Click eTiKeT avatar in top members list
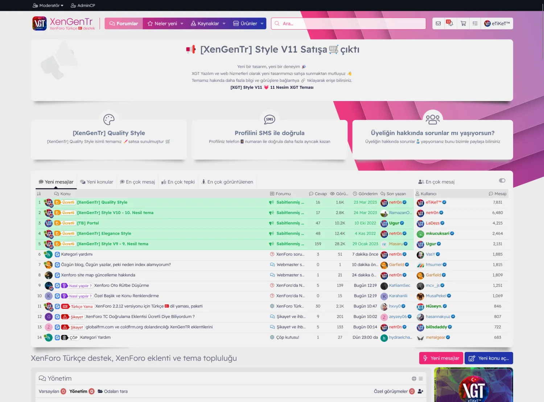 point(420,202)
